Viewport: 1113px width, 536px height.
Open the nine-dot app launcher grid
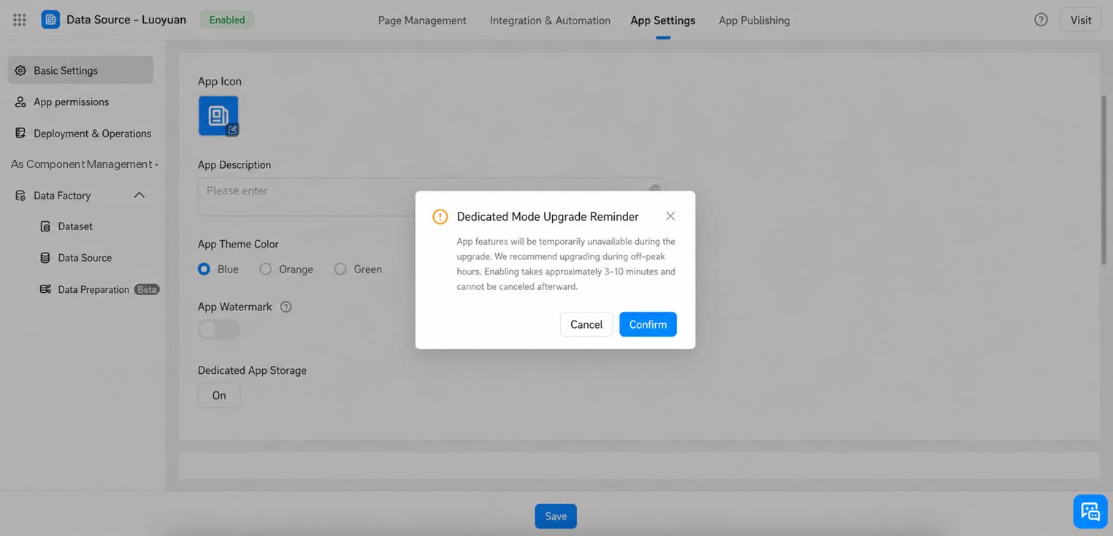pos(20,20)
